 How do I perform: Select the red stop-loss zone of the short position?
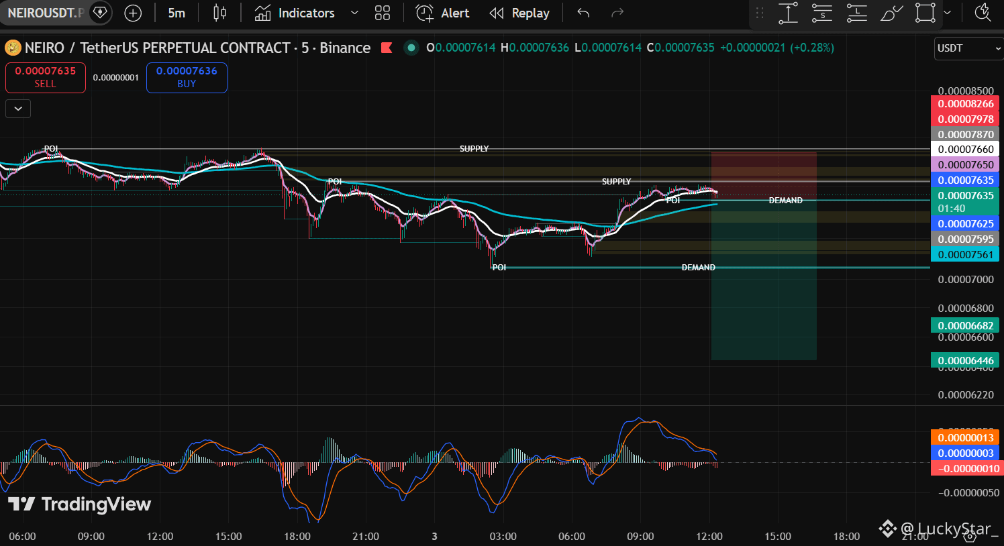tap(764, 176)
